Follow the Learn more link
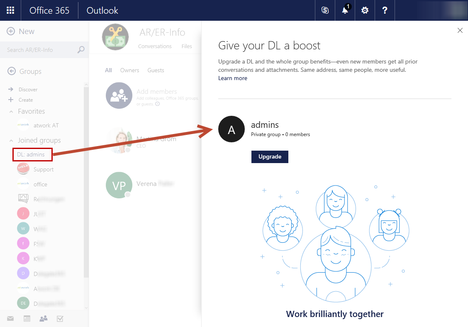Screen dimensions: 468x327 (233, 78)
